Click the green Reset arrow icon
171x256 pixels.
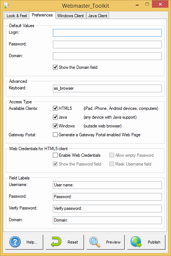(x=56, y=242)
